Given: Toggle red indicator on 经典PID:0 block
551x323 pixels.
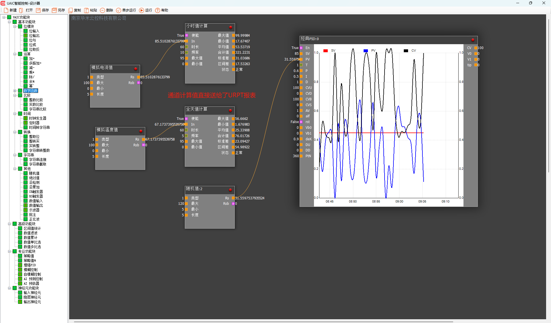Looking at the screenshot, I should click(473, 40).
